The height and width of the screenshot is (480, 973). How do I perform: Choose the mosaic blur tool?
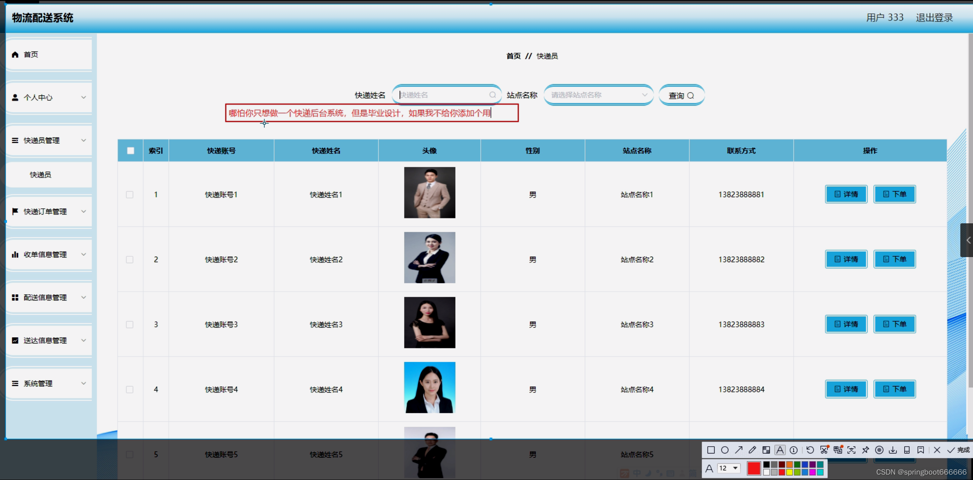tap(766, 450)
